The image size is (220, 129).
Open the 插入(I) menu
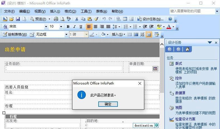55,11
